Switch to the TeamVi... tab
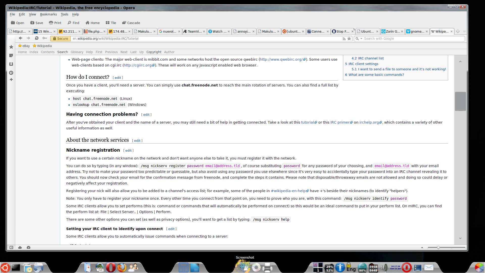Image resolution: width=485 pixels, height=273 pixels. 194,32
